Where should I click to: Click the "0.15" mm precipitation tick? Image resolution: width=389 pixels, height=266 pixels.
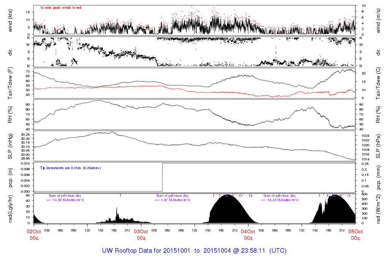coord(364,175)
